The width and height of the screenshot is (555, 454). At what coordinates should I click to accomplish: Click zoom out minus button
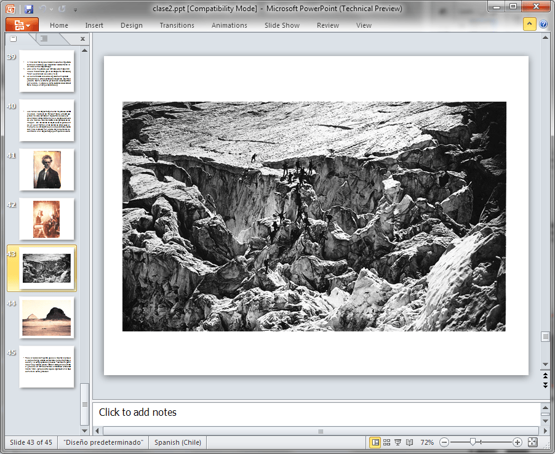point(444,442)
